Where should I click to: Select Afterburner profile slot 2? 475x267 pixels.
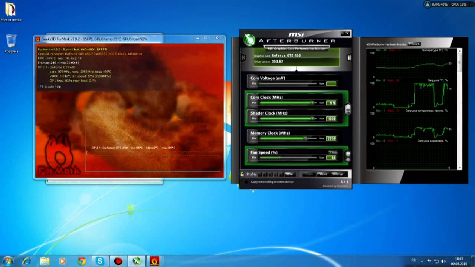pyautogui.click(x=265, y=174)
